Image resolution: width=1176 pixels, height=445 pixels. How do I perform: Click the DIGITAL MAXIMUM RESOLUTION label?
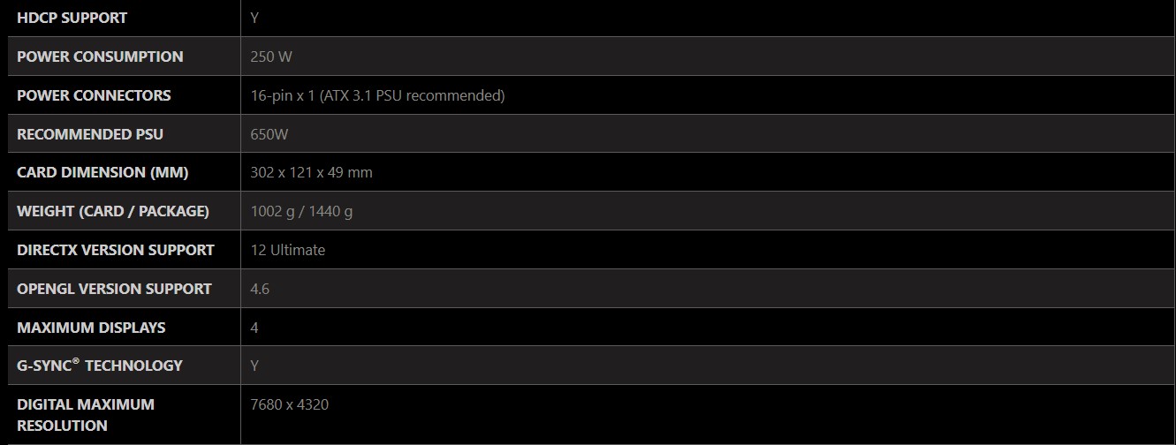(86, 415)
